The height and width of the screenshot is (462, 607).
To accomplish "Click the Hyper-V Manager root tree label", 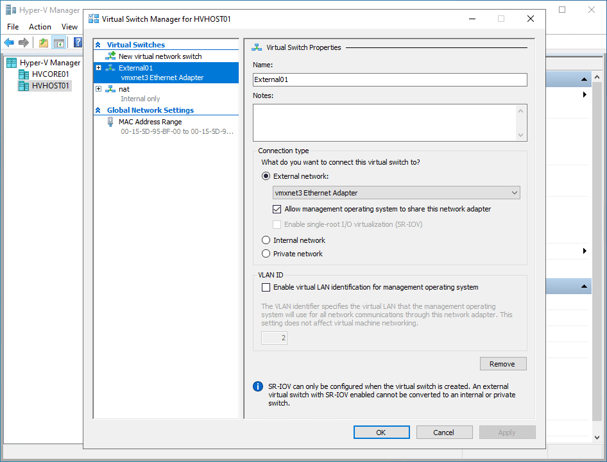I will coord(50,63).
